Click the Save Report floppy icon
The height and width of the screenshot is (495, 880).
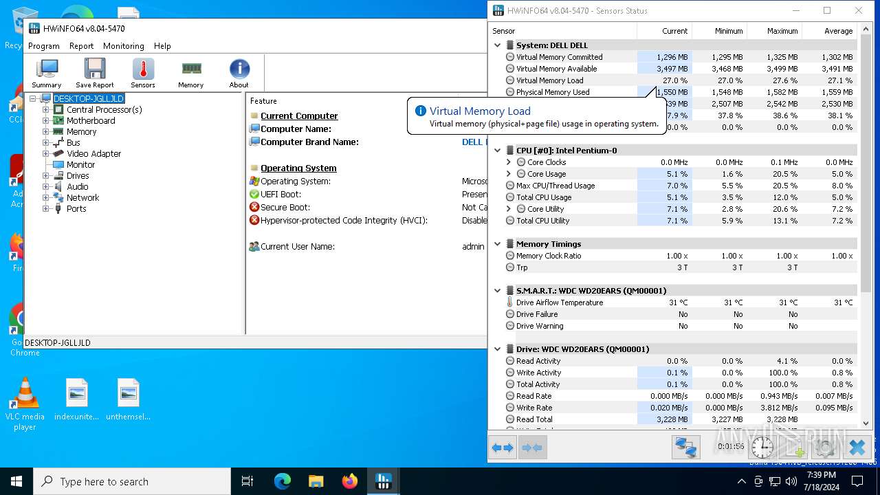click(x=95, y=74)
